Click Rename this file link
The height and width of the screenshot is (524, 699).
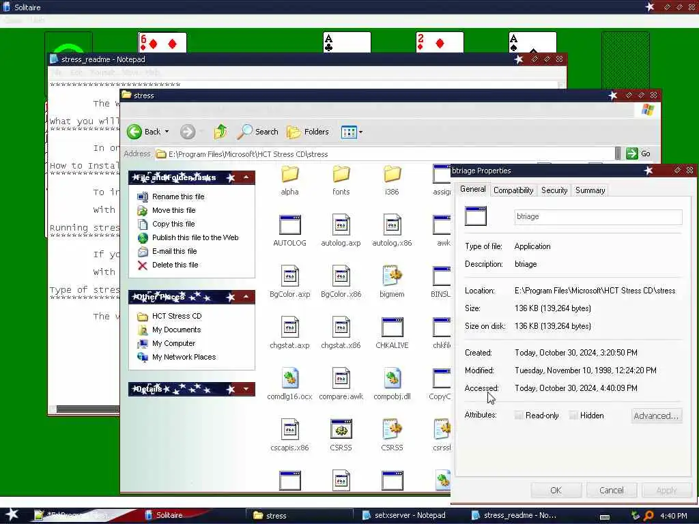click(x=178, y=196)
